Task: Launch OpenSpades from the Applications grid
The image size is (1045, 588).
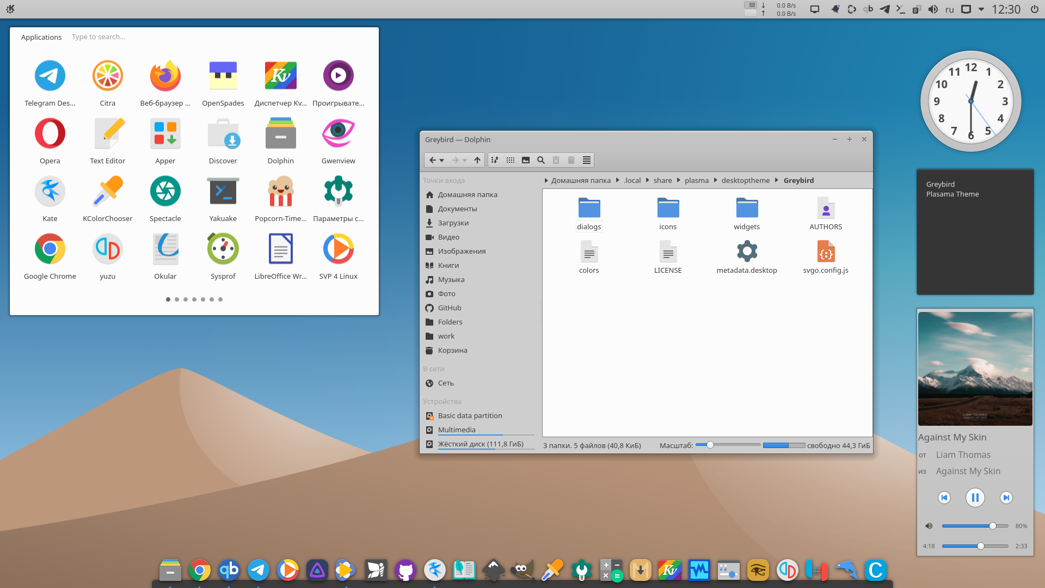Action: (223, 84)
